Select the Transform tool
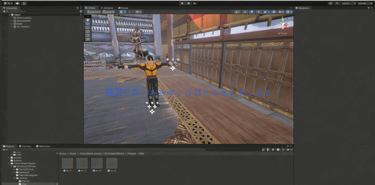The image size is (375, 185). (88, 39)
